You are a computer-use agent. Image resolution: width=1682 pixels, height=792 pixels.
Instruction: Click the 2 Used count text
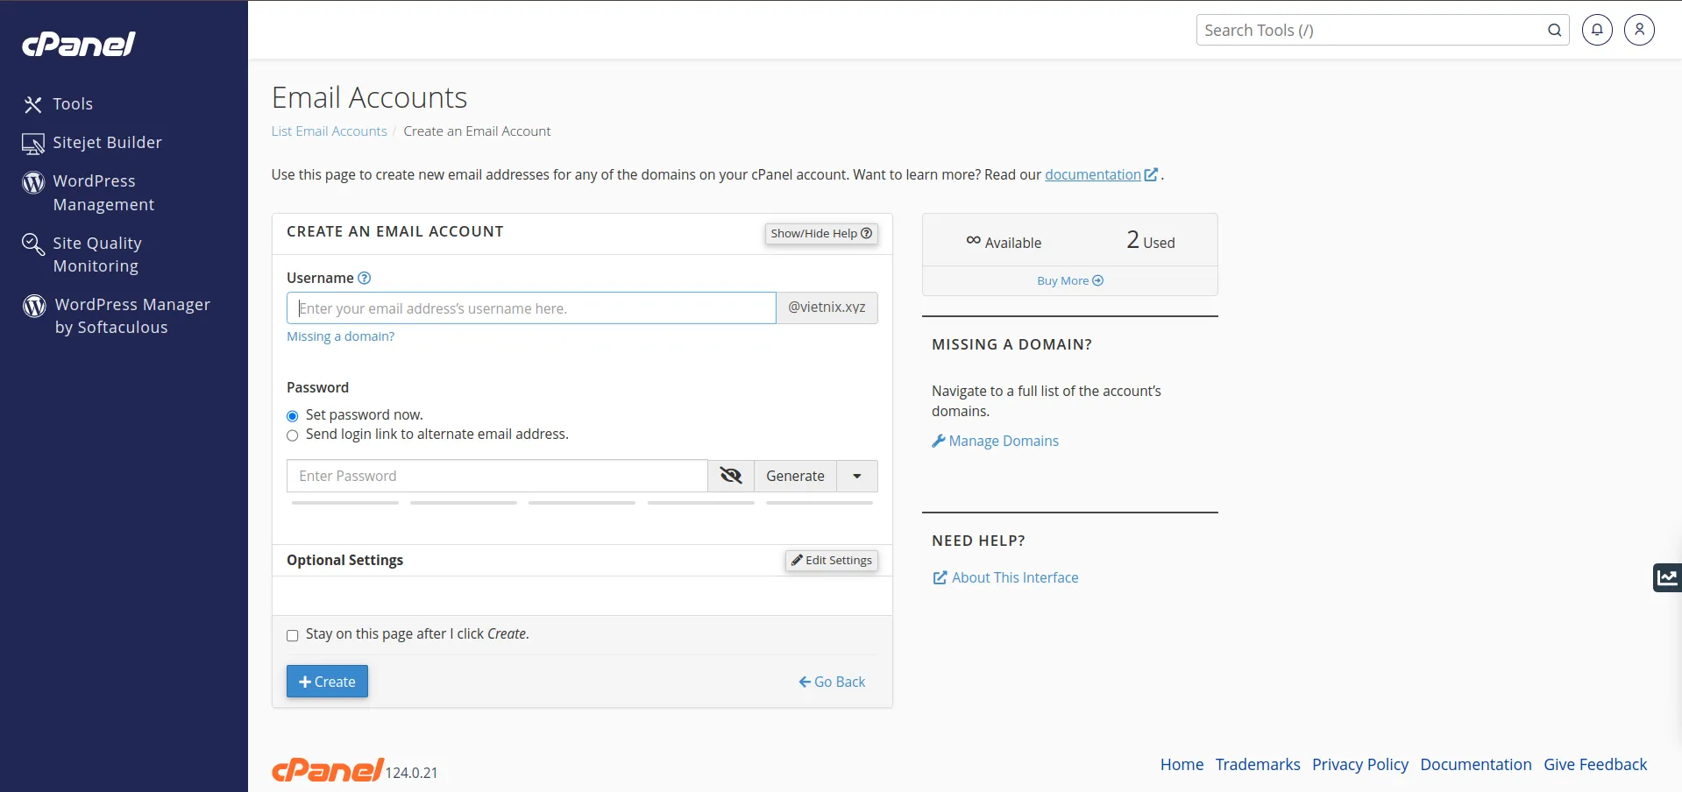(1151, 241)
